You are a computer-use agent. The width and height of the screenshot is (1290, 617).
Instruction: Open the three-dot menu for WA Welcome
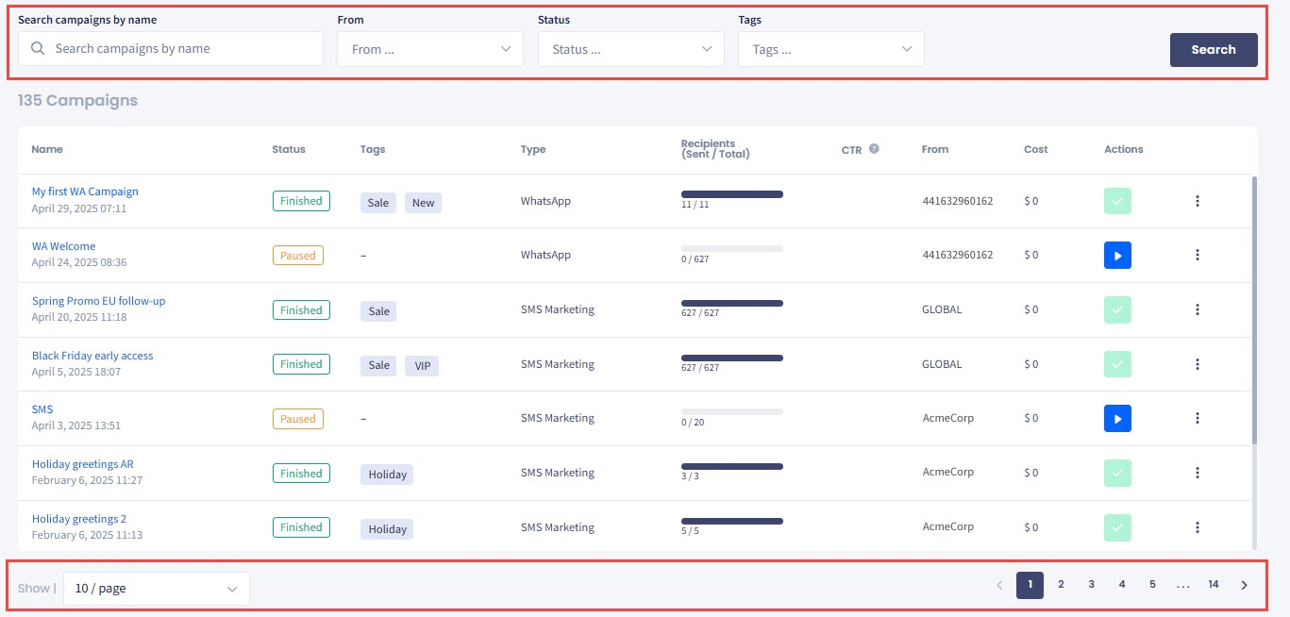tap(1198, 255)
